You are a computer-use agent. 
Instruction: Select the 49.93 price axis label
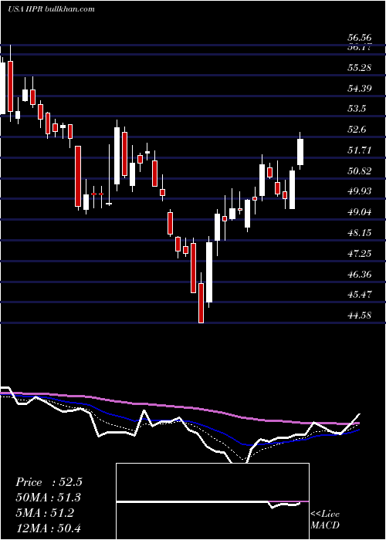point(360,191)
